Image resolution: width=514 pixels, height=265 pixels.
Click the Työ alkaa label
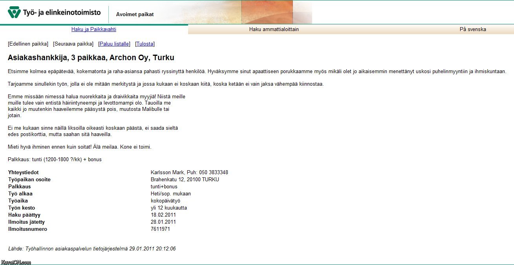(x=20, y=194)
